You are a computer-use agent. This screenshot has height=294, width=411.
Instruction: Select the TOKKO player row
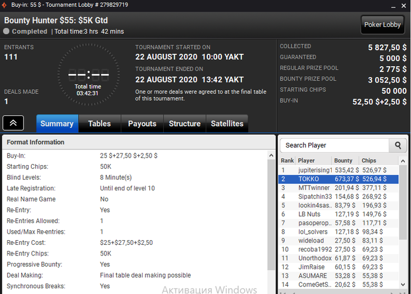(339, 179)
